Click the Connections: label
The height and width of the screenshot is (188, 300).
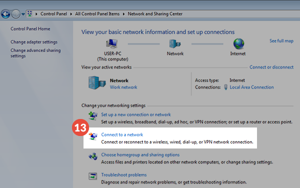coord(208,87)
